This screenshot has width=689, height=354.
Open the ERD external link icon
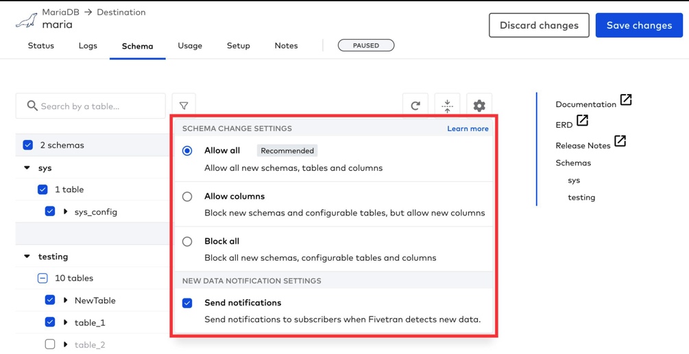tap(582, 120)
